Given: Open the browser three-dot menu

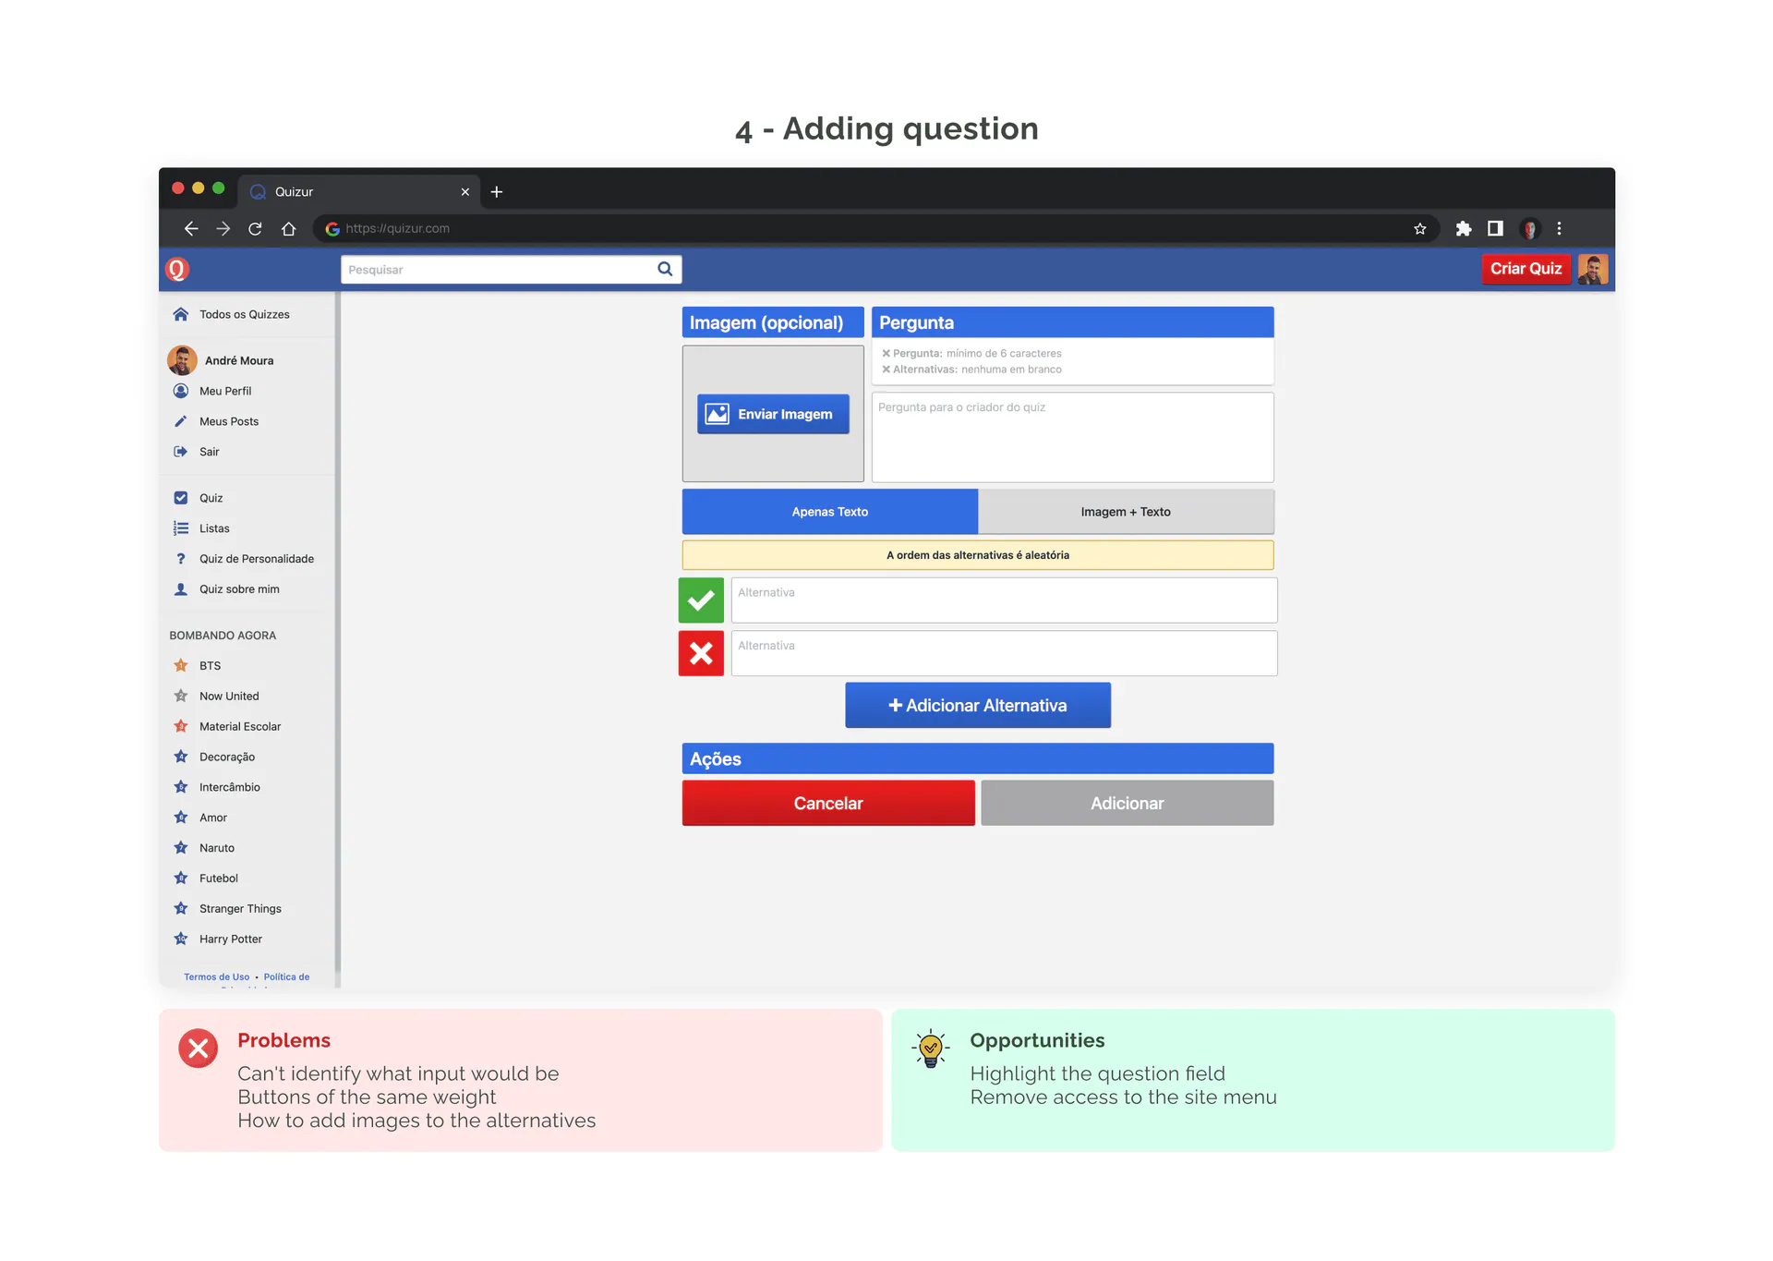Looking at the screenshot, I should 1560,228.
